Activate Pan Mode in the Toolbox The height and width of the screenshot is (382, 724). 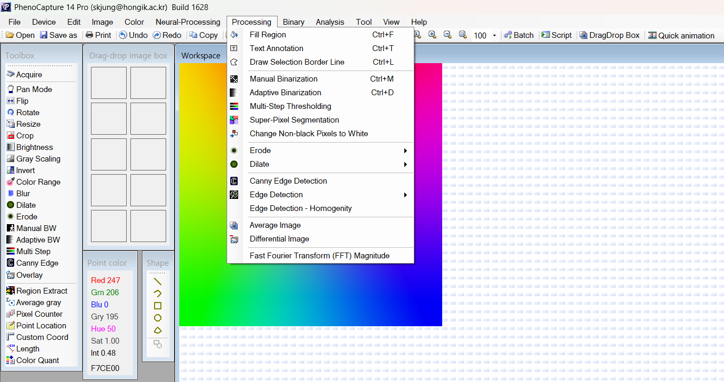coord(29,89)
